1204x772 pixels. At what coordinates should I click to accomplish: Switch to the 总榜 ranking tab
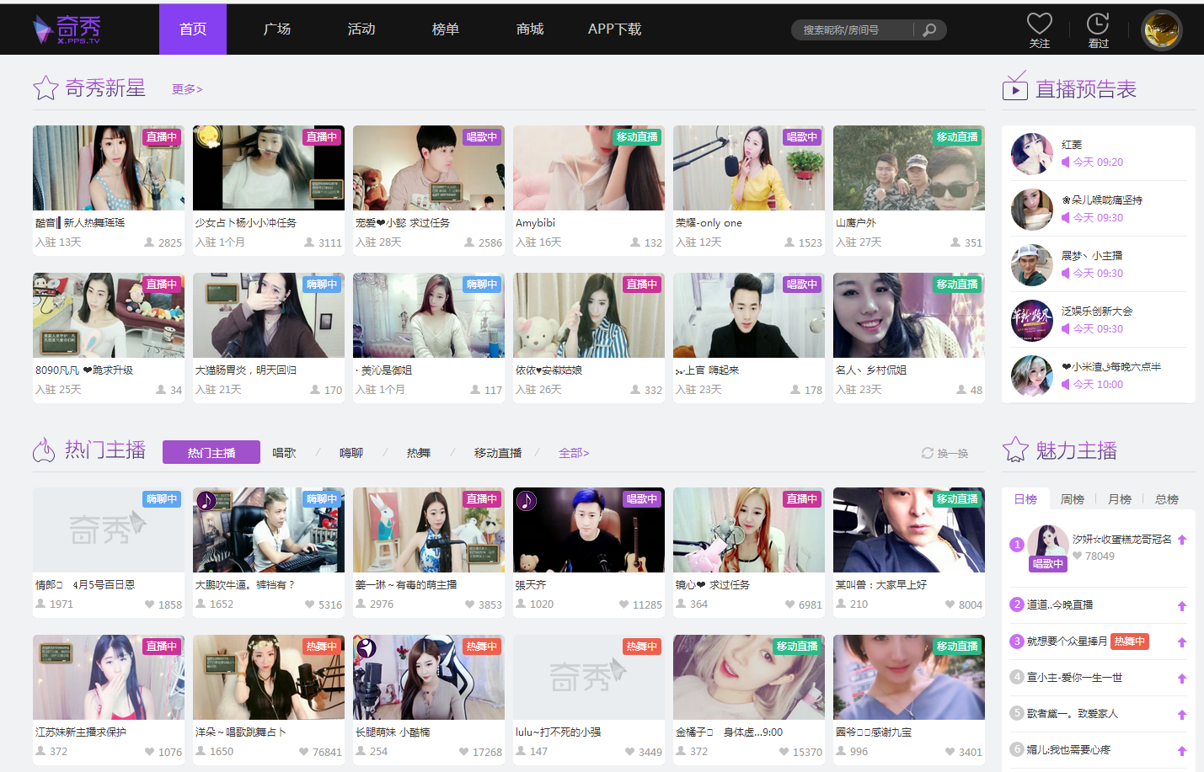(x=1167, y=499)
